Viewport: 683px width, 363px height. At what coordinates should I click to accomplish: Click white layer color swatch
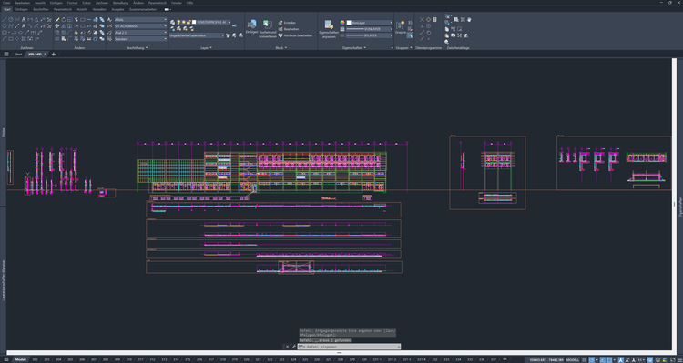point(194,22)
